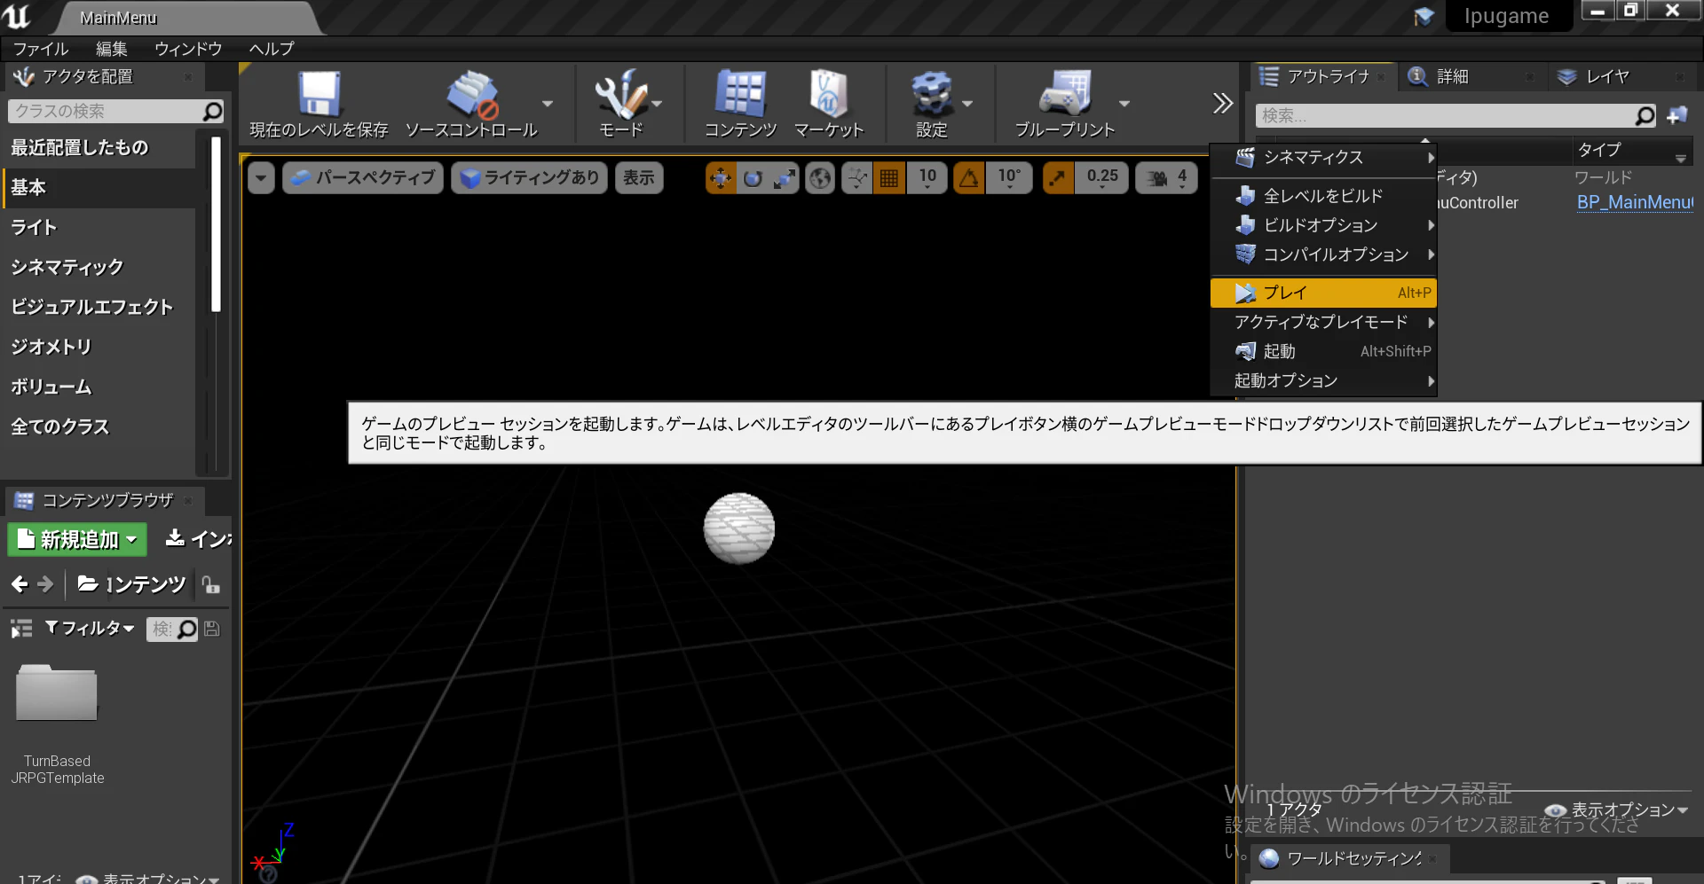1704x884 pixels.
Task: Open the BP_MainMenu type link in outliner
Action: pos(1635,203)
